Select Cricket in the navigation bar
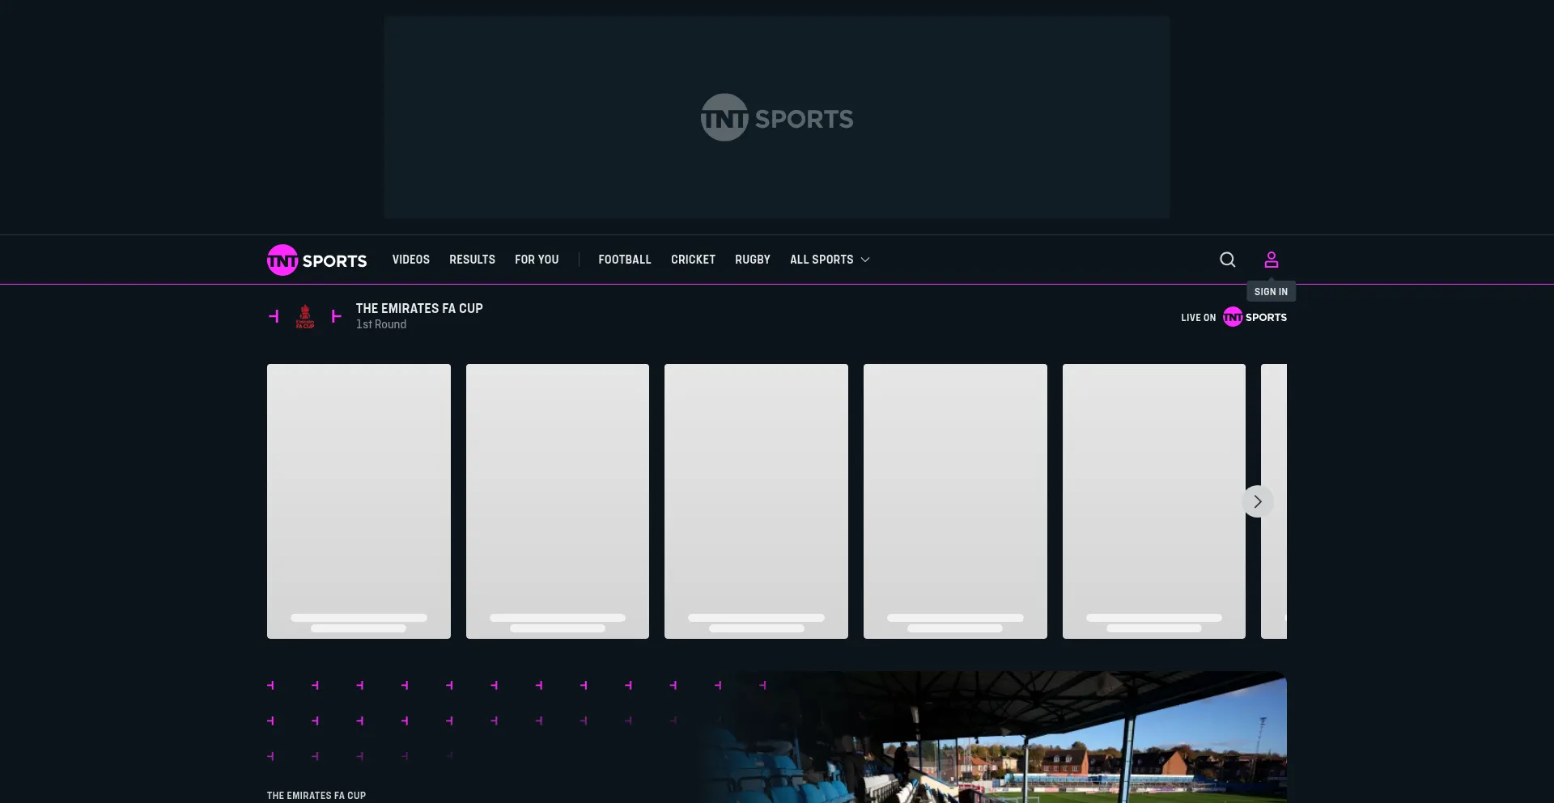 click(x=693, y=260)
